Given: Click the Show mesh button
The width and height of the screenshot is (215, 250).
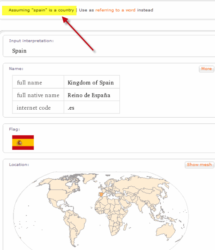Looking at the screenshot, I should pyautogui.click(x=199, y=165).
